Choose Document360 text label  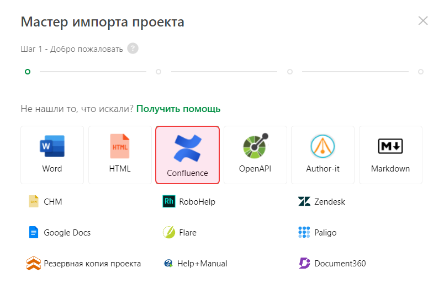pos(340,263)
